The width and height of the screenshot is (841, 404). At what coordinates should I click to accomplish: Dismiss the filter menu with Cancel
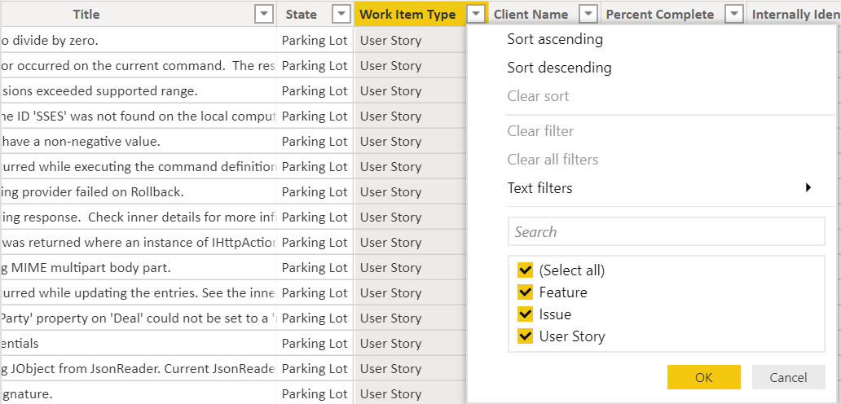point(789,377)
